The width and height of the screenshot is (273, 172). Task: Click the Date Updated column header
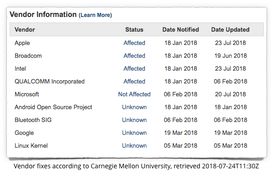click(230, 29)
